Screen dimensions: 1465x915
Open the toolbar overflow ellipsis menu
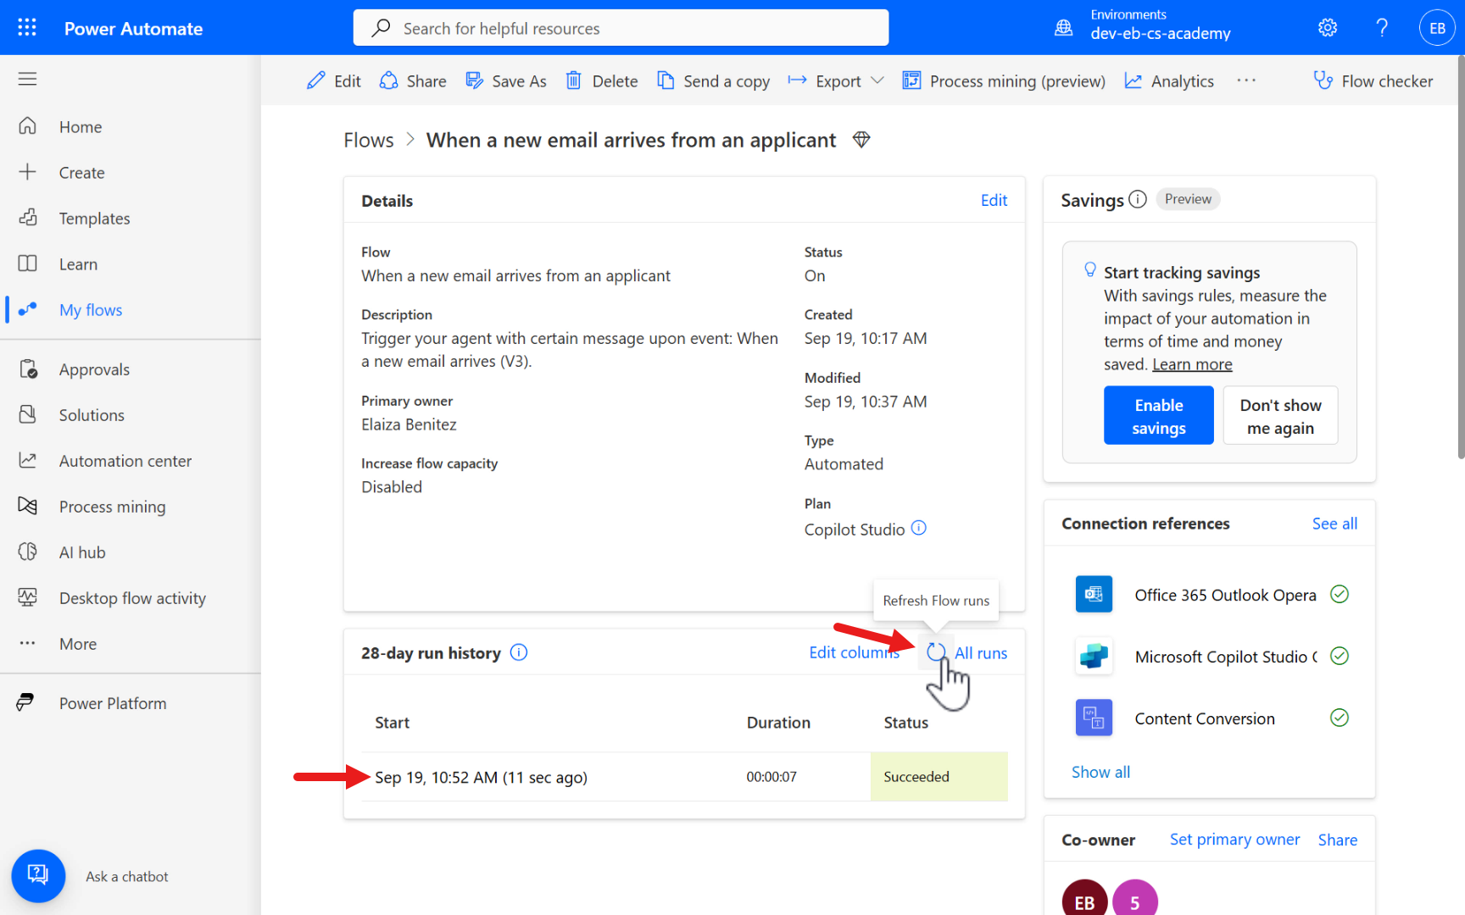(x=1246, y=80)
